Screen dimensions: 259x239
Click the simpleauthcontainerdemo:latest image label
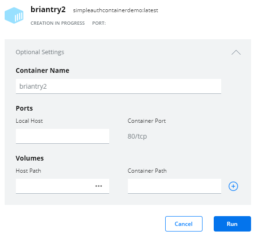(x=115, y=10)
